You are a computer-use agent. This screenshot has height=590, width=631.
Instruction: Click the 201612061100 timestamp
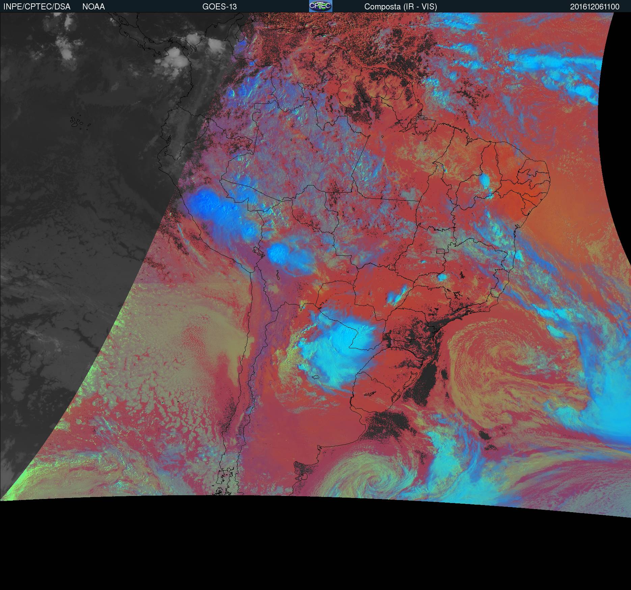click(x=595, y=7)
